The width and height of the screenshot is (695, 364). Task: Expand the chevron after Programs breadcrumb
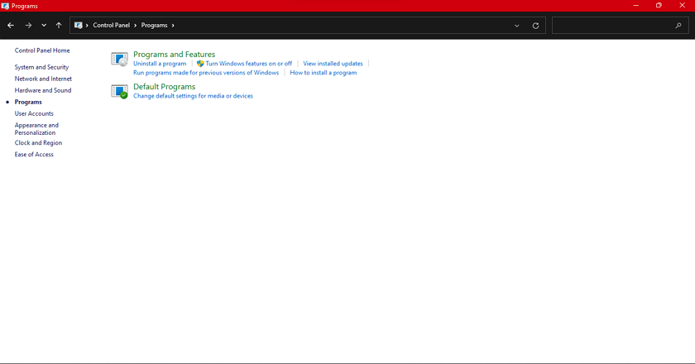tap(173, 26)
